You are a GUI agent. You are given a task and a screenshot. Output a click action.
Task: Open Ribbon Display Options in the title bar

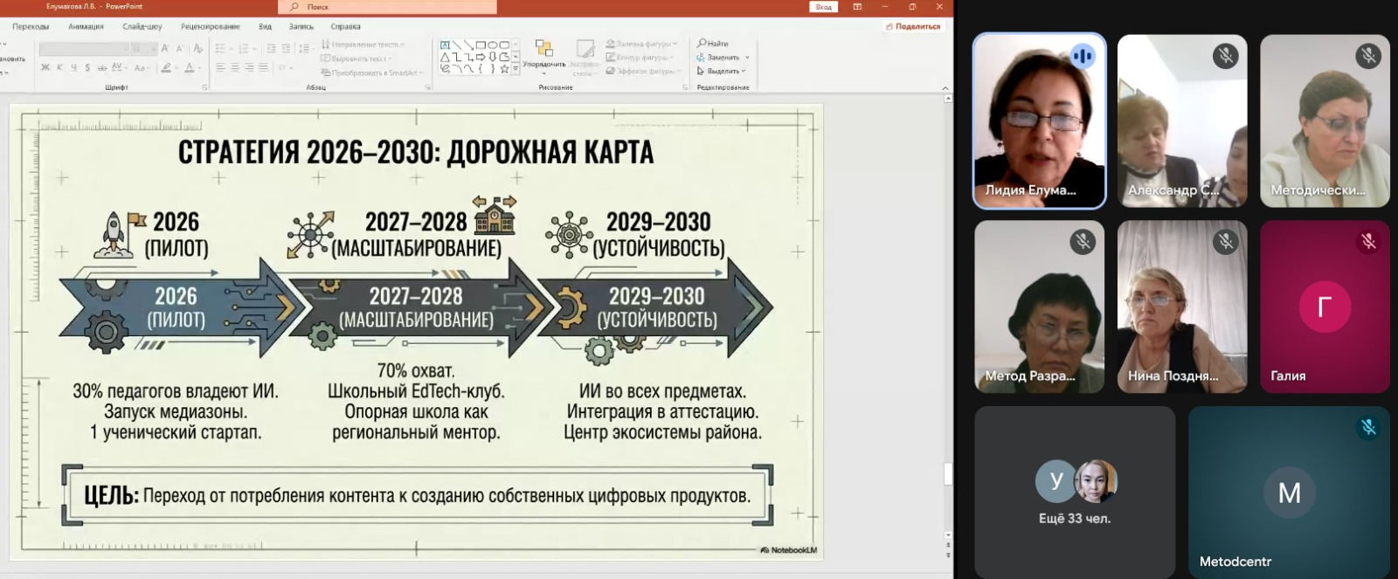(857, 7)
